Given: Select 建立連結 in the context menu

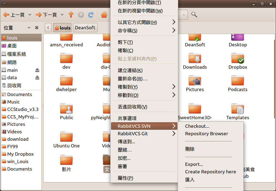Looking at the screenshot, I should click(144, 70).
